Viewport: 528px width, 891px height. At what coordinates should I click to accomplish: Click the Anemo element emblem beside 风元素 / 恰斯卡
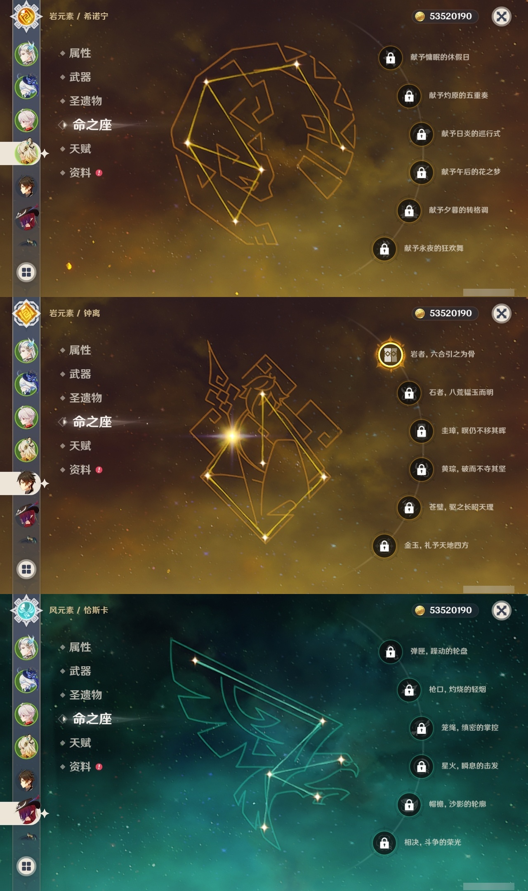[x=26, y=610]
